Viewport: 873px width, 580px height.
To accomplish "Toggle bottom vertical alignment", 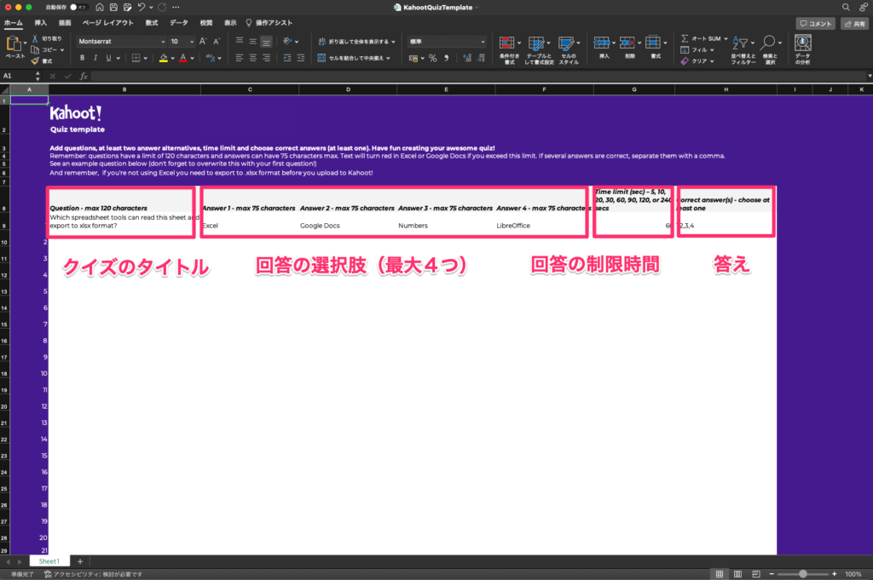I will (266, 41).
